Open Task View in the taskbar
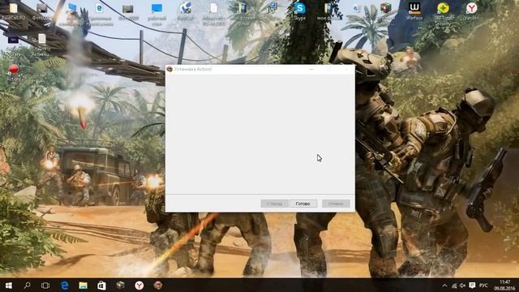The image size is (519, 292). pyautogui.click(x=45, y=286)
